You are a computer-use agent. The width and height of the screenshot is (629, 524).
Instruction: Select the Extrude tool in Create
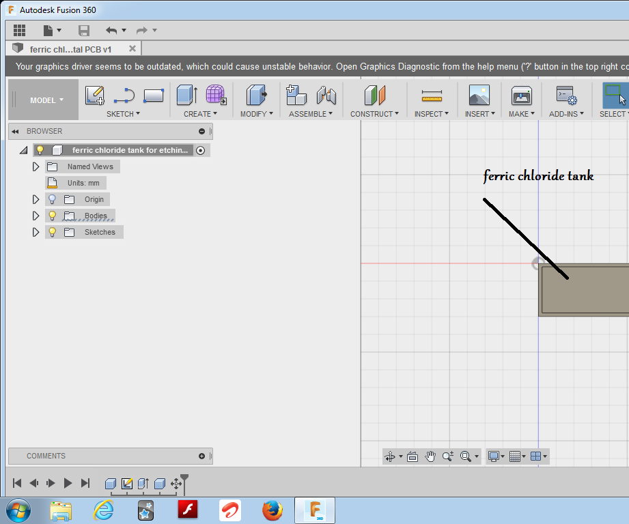pos(186,95)
